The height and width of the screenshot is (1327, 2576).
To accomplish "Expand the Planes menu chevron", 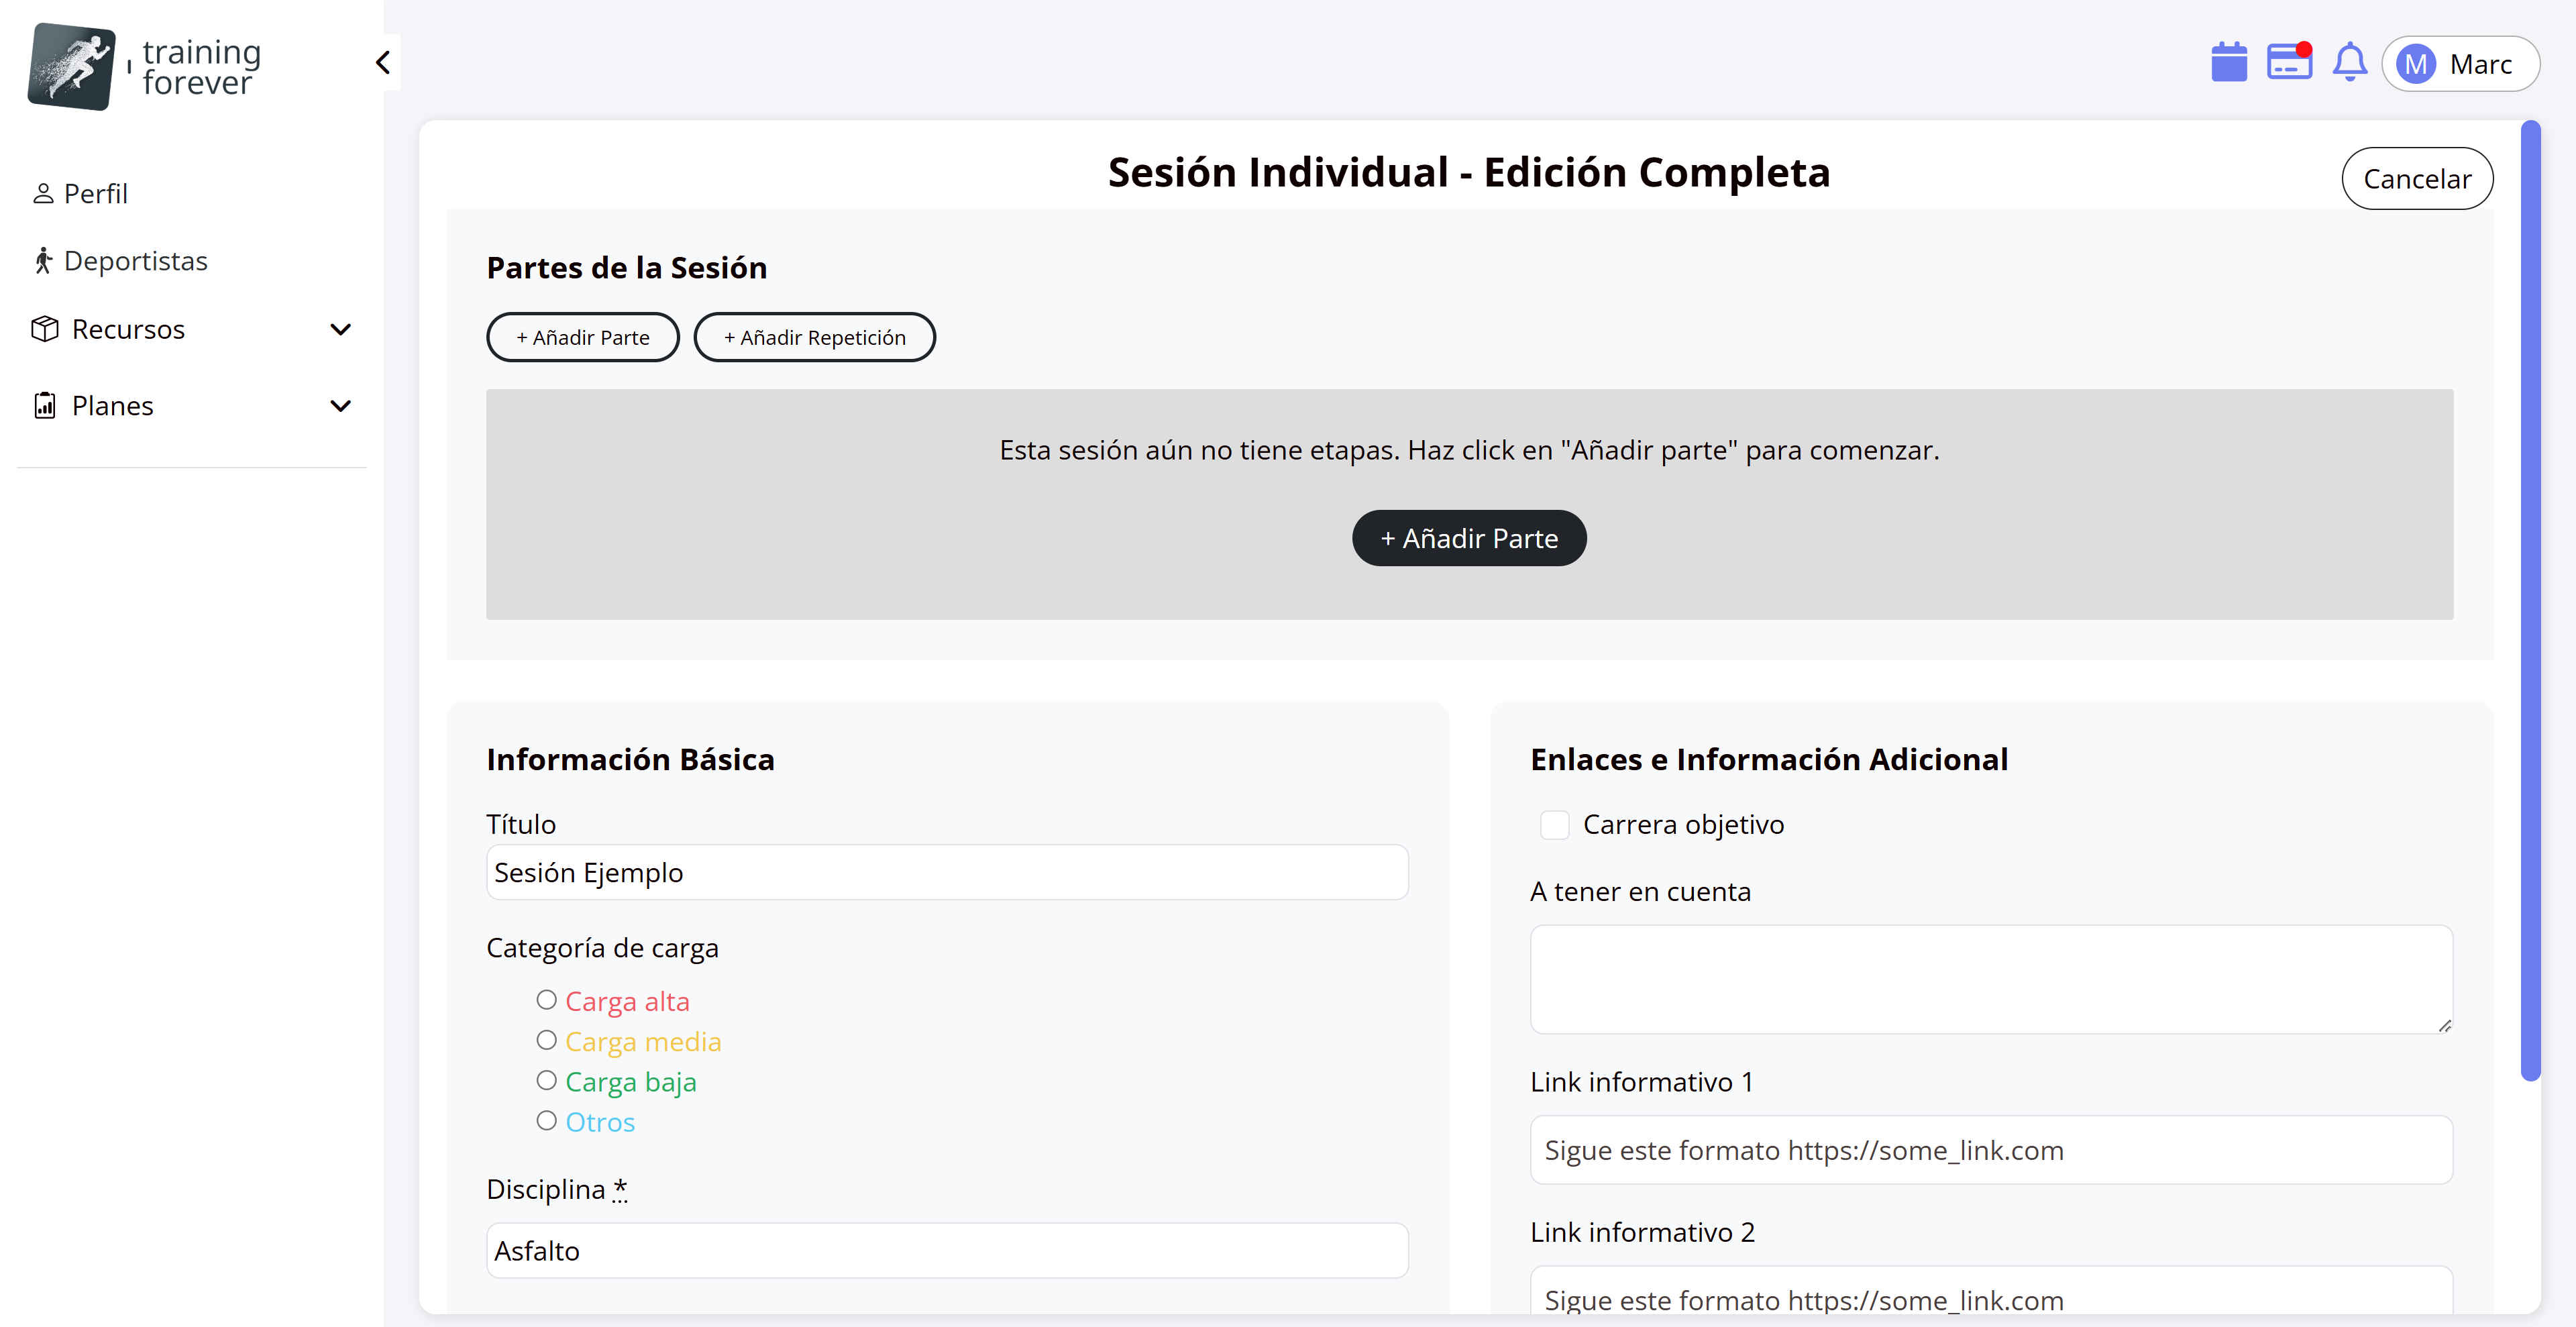I will 340,406.
